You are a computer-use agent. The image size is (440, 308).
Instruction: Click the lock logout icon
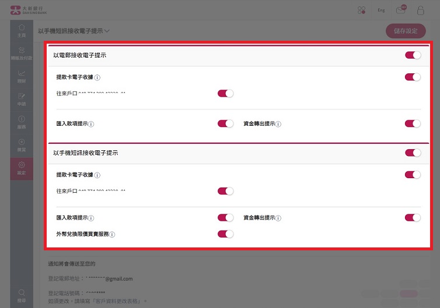point(420,10)
